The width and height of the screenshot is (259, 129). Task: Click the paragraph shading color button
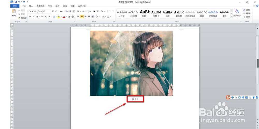tap(103, 17)
